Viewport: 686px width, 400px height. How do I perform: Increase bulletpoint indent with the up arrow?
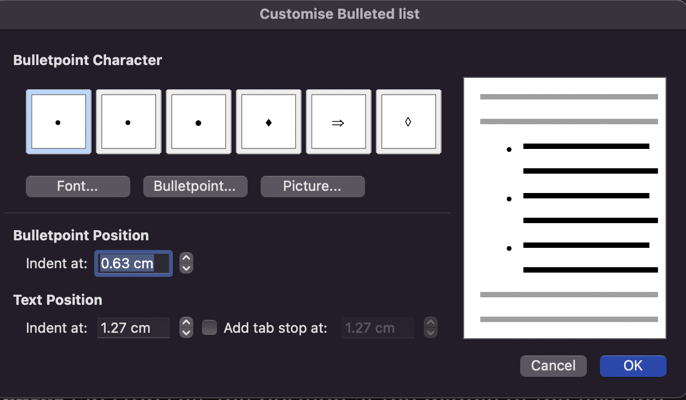pos(186,259)
